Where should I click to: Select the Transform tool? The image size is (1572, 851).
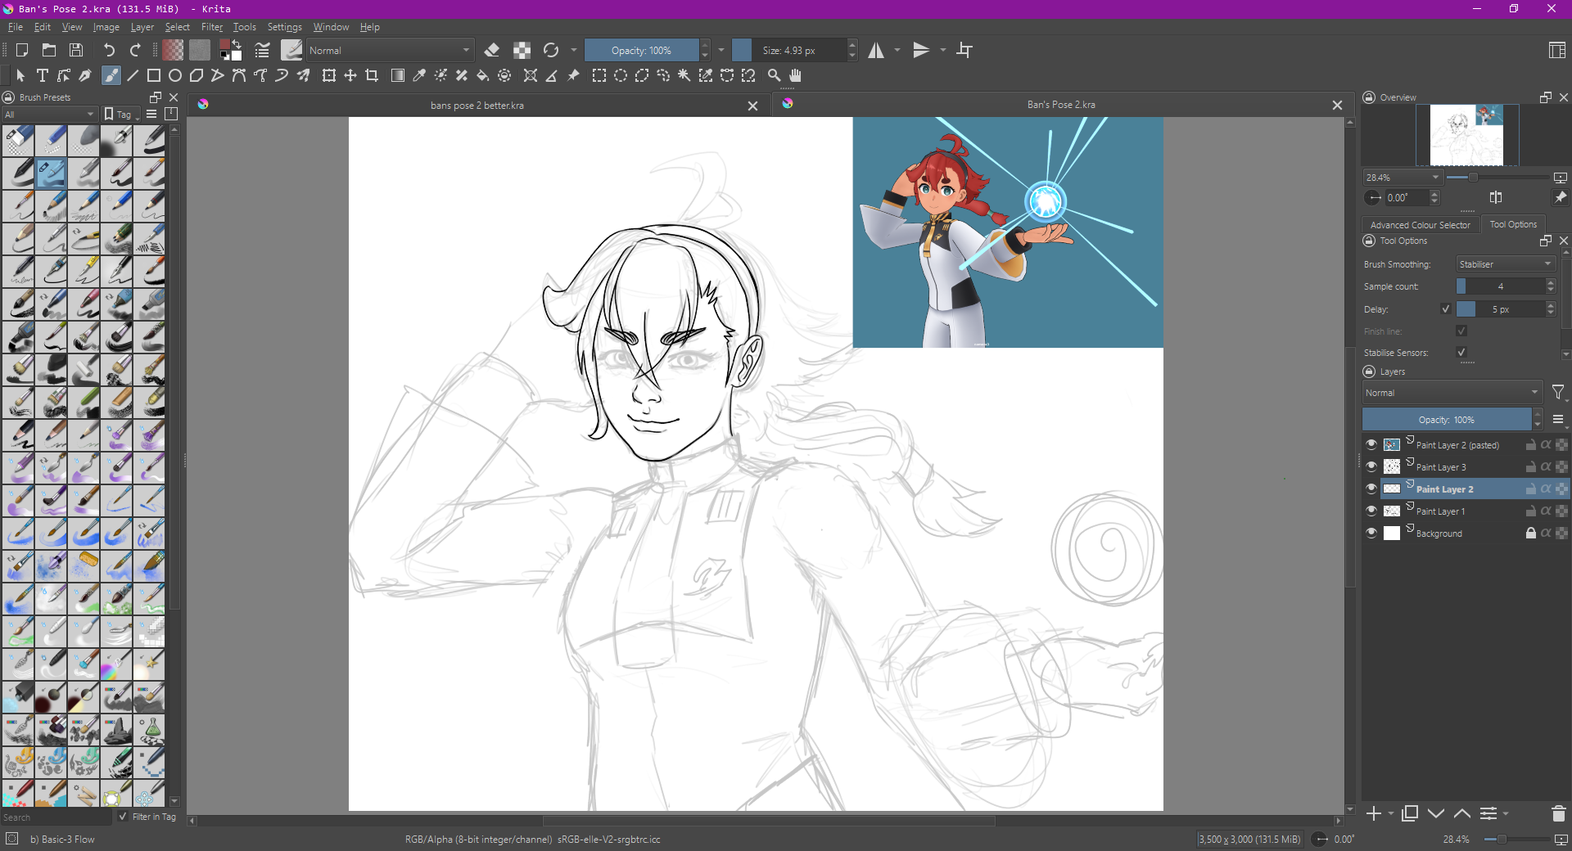329,75
